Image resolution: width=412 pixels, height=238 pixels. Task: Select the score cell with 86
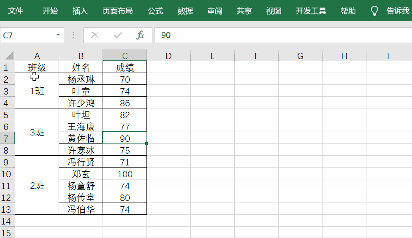coord(125,103)
